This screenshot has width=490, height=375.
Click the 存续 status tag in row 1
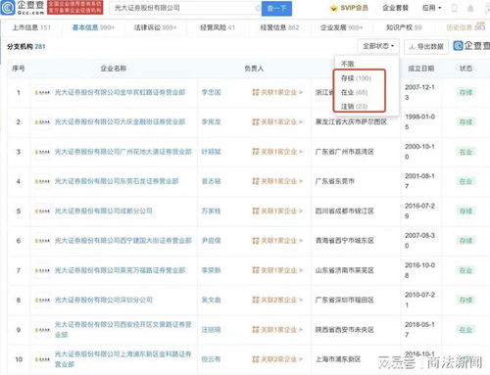(465, 93)
